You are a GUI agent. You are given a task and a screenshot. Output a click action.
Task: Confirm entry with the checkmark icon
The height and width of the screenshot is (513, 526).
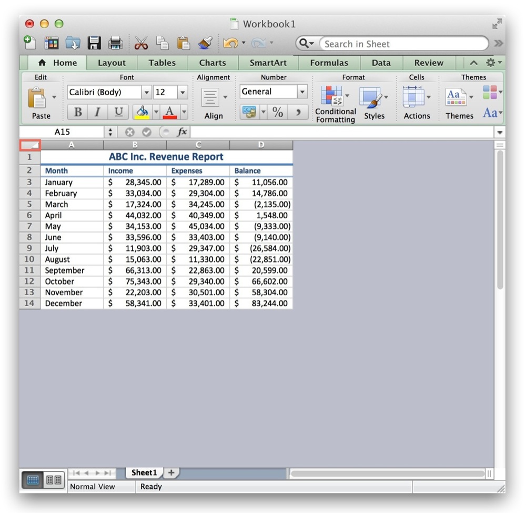(147, 132)
